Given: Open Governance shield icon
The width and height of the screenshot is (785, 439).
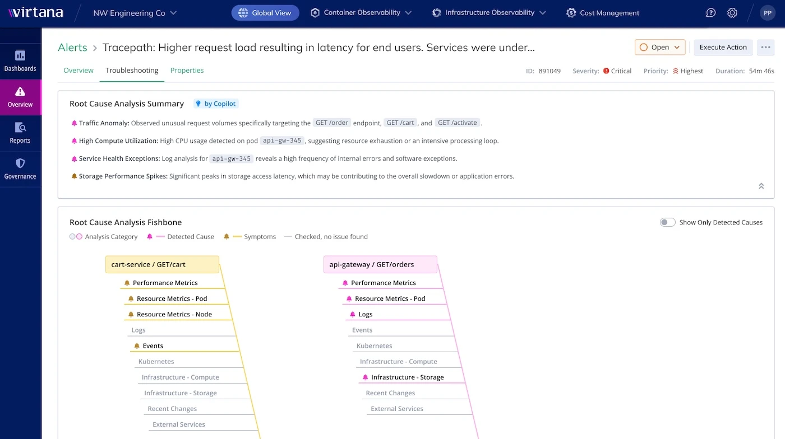Looking at the screenshot, I should [20, 164].
